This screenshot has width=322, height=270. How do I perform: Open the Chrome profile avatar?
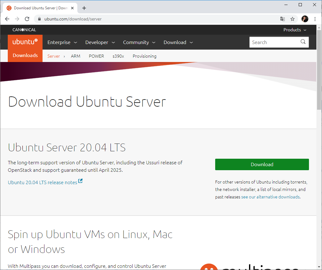[305, 19]
